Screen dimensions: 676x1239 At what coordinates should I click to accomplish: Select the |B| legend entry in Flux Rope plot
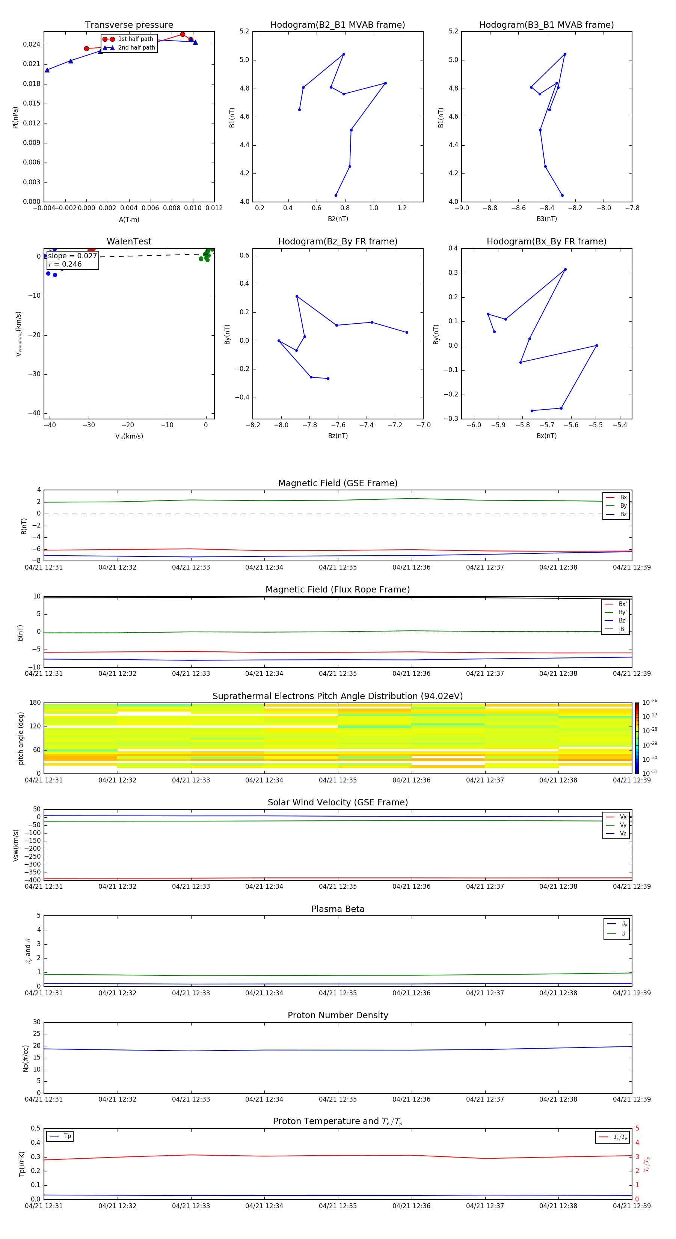616,629
